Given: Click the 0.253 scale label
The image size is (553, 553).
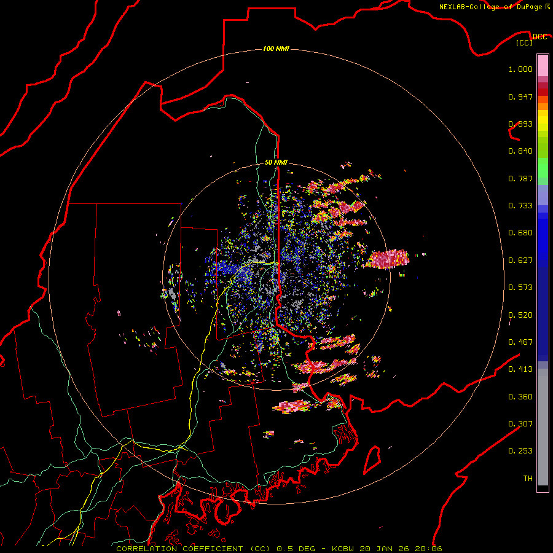Looking at the screenshot, I should tap(520, 451).
